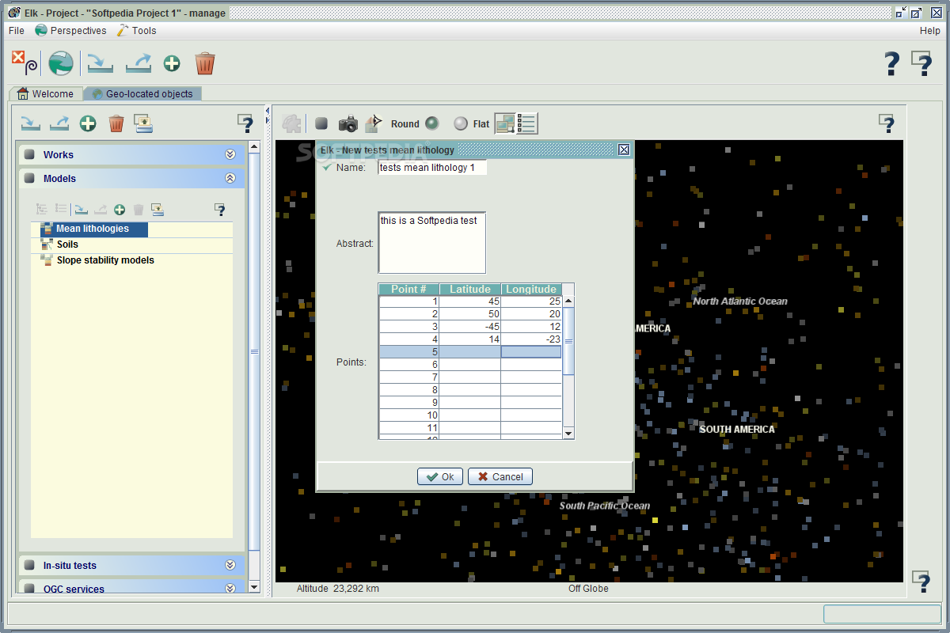This screenshot has height=633, width=950.
Task: Select Slope stability models item
Action: tap(97, 260)
